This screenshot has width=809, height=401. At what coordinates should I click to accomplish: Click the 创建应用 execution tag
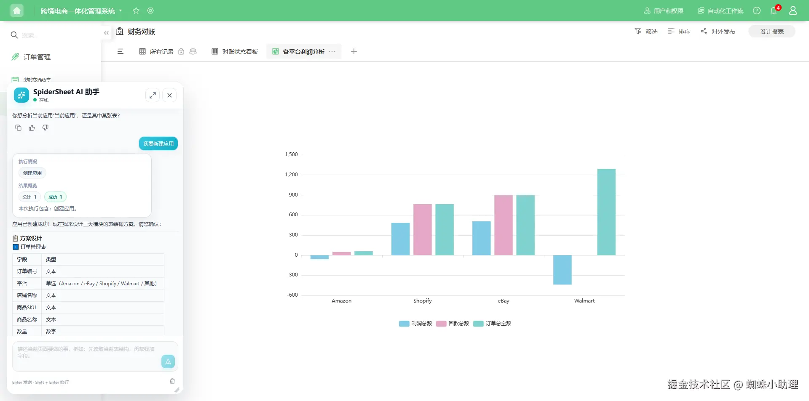coord(32,173)
